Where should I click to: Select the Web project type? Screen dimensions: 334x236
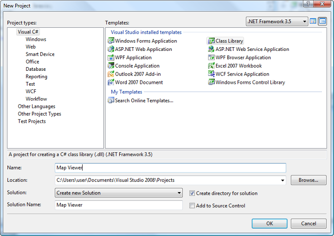pyautogui.click(x=31, y=47)
